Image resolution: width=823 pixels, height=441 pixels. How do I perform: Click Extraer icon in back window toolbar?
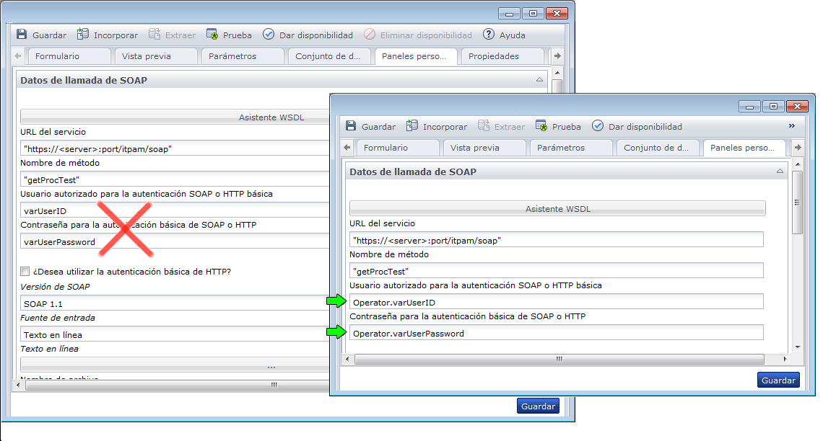pos(154,35)
